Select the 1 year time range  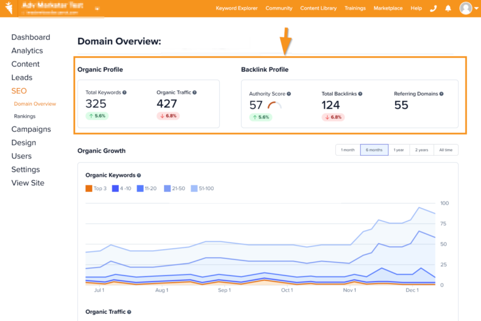coord(399,150)
